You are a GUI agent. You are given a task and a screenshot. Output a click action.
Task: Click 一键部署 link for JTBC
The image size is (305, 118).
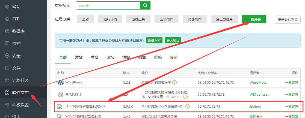292,106
